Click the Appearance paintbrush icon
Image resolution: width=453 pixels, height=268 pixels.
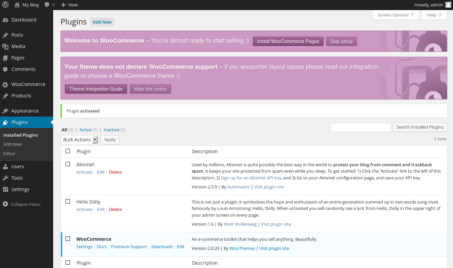(5, 111)
